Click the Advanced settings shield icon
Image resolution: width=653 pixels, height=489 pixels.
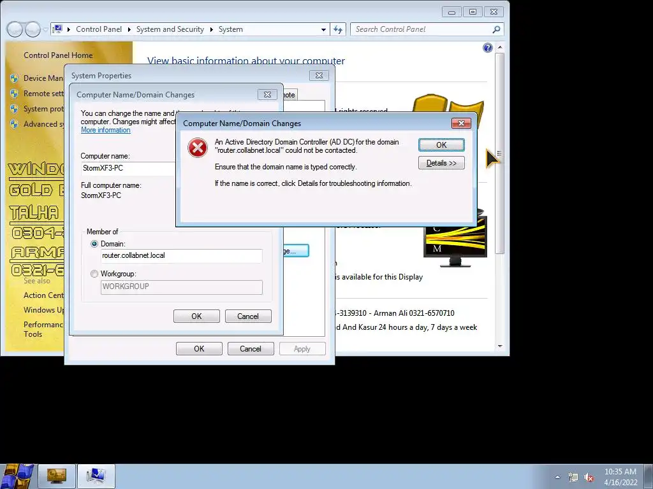click(x=14, y=124)
